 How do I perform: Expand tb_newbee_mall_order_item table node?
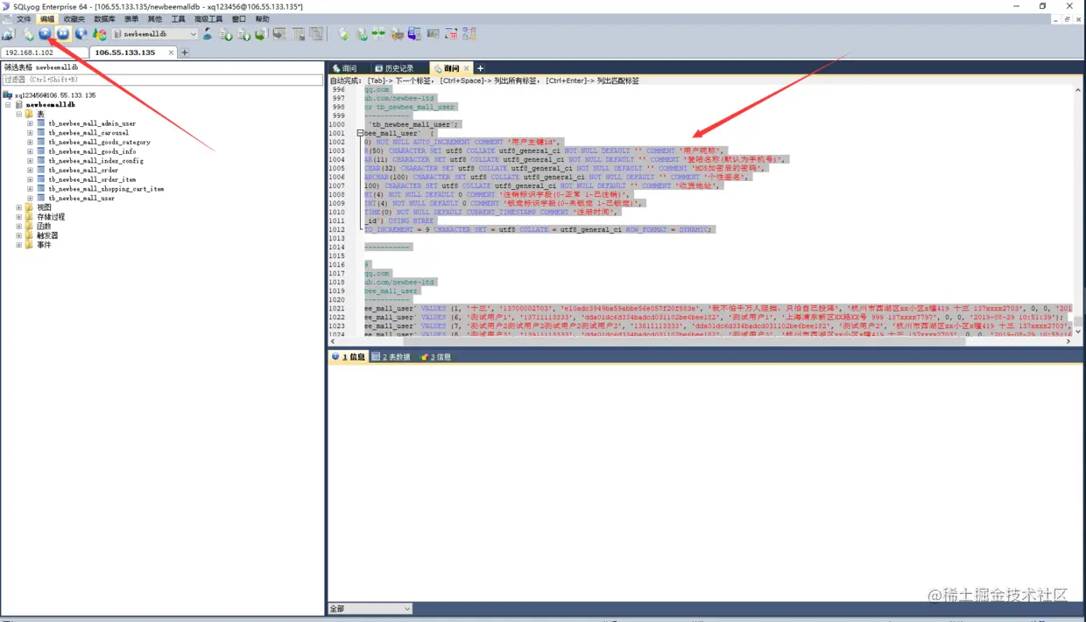click(30, 179)
